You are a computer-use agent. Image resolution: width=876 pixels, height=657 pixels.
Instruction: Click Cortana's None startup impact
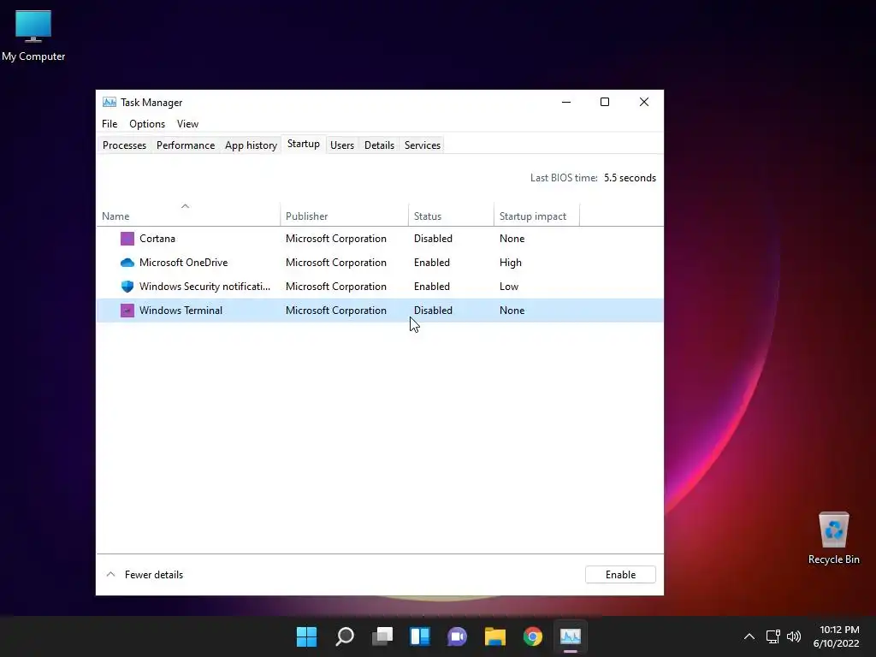(x=512, y=239)
